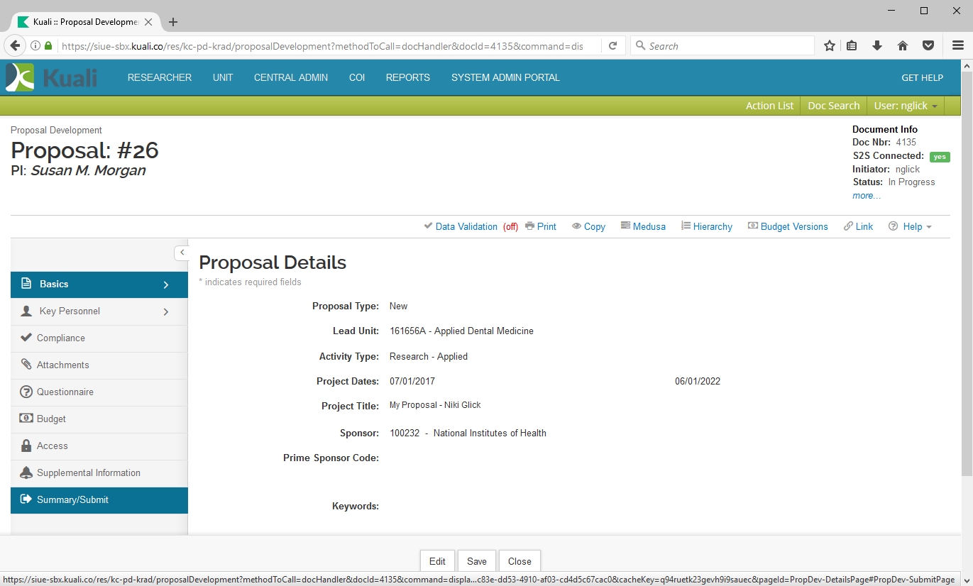Toggle Data Validation on
The width and height of the screenshot is (973, 586).
[466, 226]
